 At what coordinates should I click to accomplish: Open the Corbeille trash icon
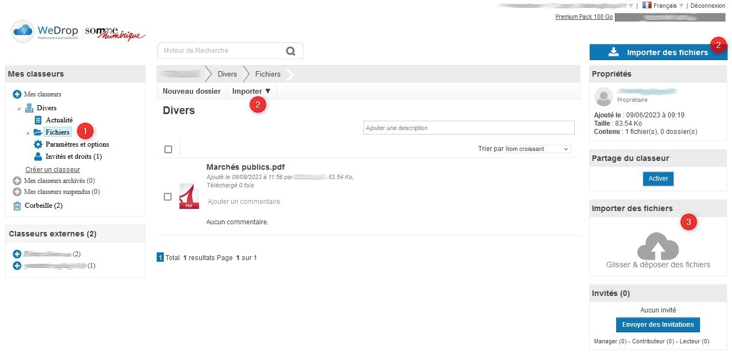click(17, 206)
